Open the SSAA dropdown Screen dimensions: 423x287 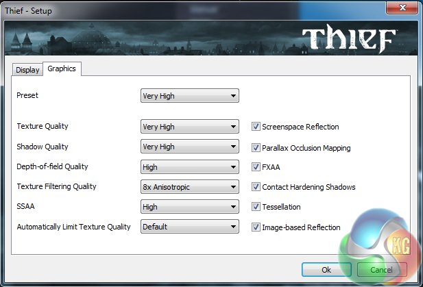coord(190,207)
